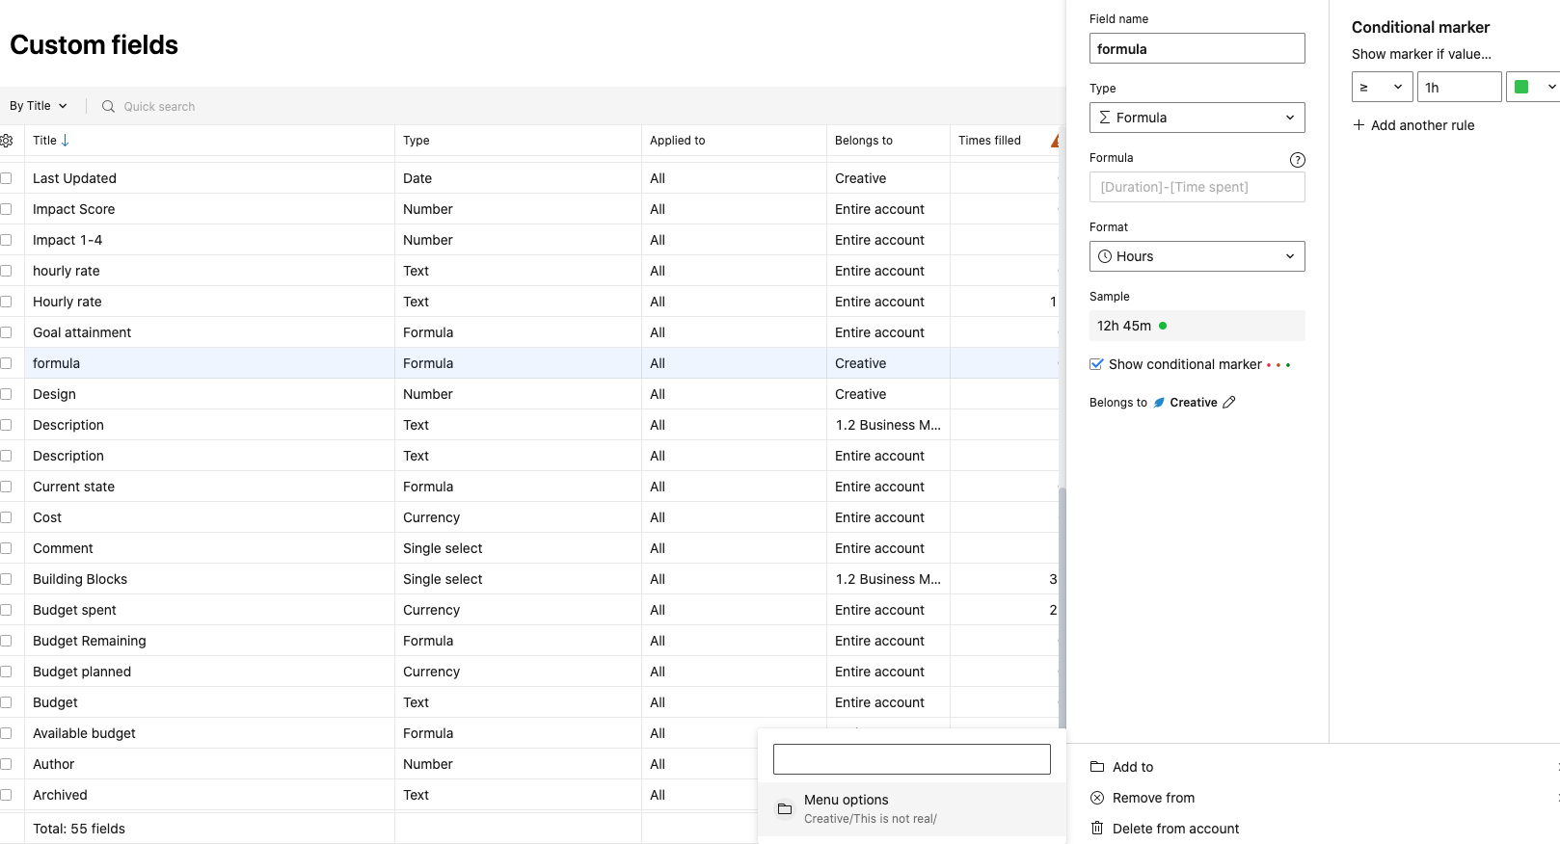Click the plus icon to add another rule
This screenshot has width=1560, height=844.
click(1358, 125)
